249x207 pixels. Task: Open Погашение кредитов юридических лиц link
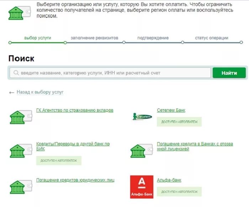pyautogui.click(x=75, y=180)
